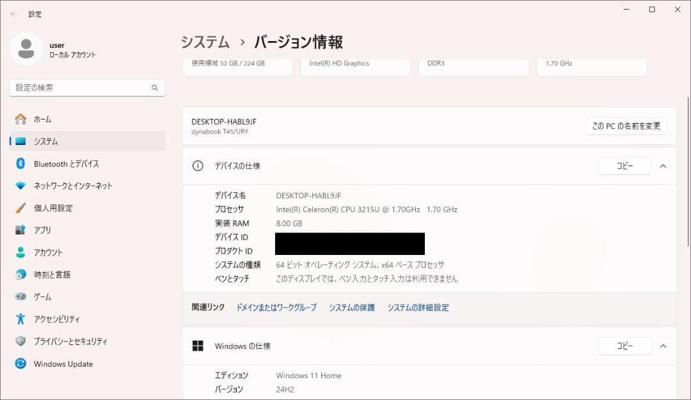
Task: Click the back arrow in title bar
Action: coord(13,14)
